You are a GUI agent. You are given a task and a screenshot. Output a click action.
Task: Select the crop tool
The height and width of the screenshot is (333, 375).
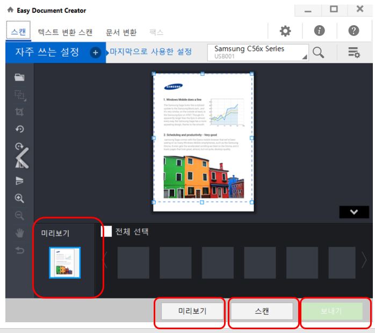point(19,112)
